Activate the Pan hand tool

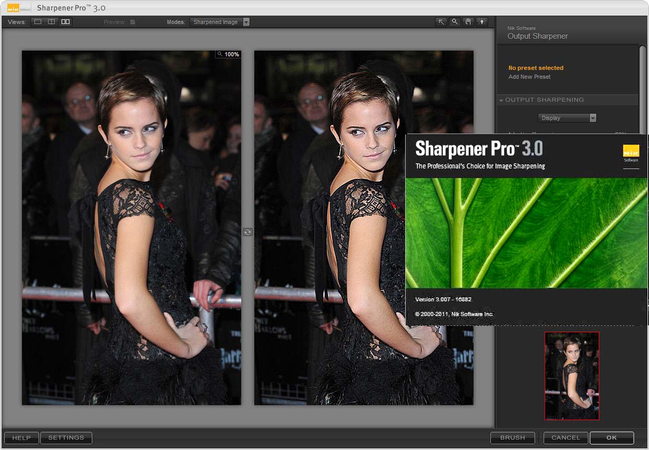[x=468, y=22]
